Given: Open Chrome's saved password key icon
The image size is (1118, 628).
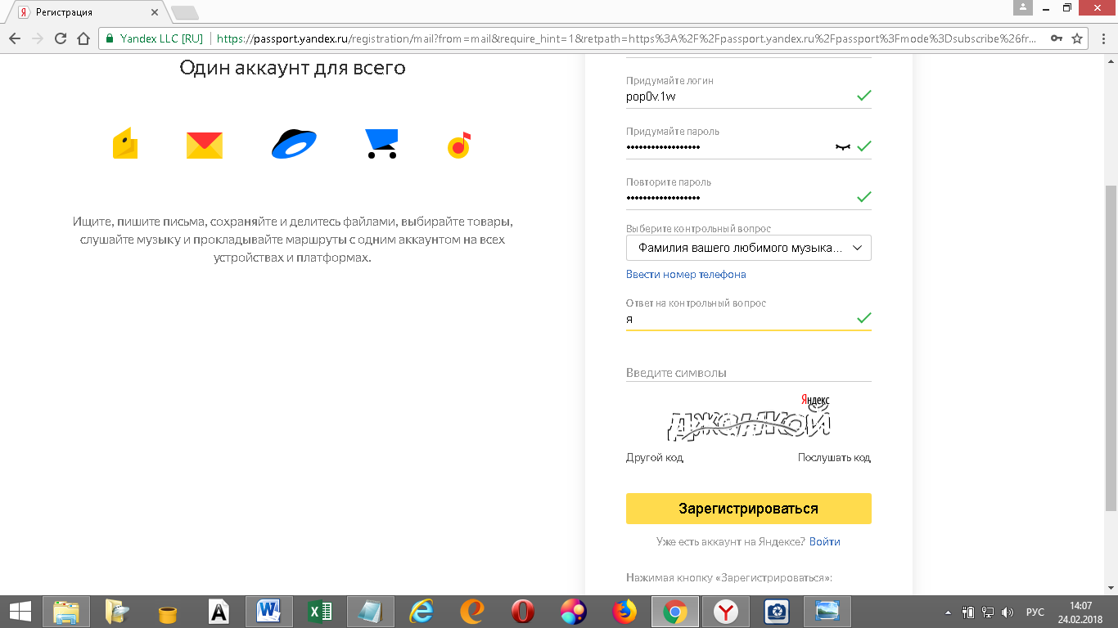Looking at the screenshot, I should point(1057,38).
